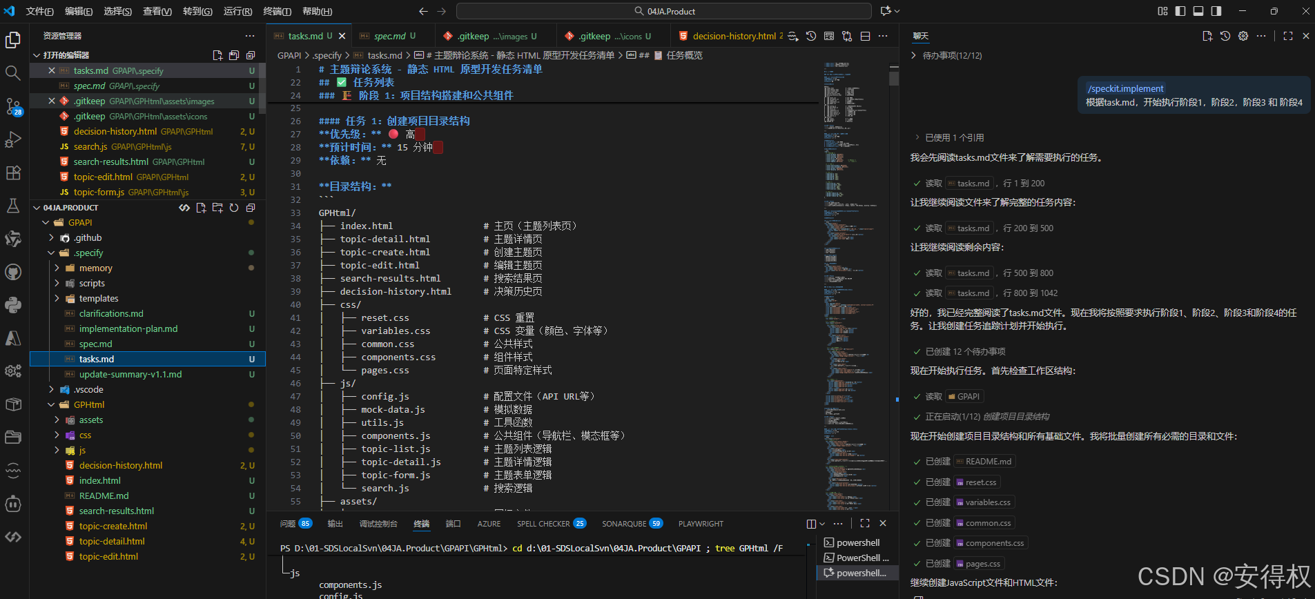Maximize the terminal panel size
This screenshot has height=599, width=1315.
point(865,523)
